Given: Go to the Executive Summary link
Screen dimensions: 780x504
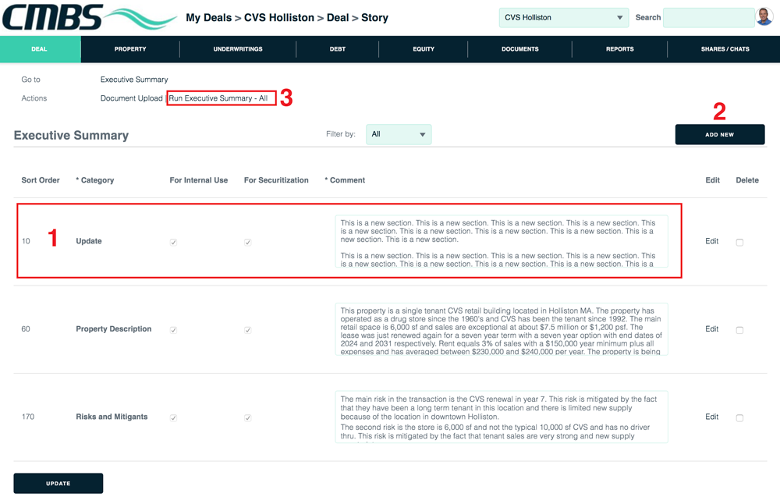Looking at the screenshot, I should pyautogui.click(x=134, y=79).
